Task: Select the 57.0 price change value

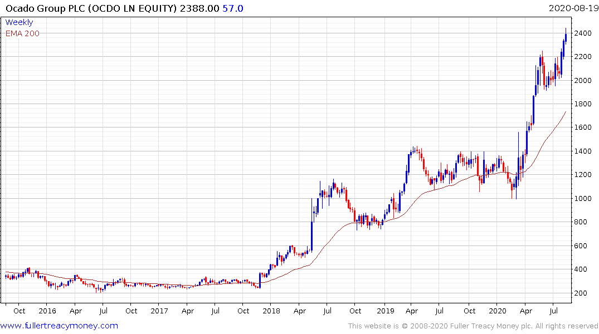Action: [233, 8]
